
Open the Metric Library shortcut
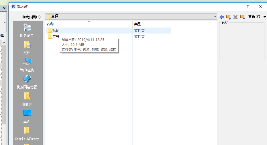pos(27,134)
